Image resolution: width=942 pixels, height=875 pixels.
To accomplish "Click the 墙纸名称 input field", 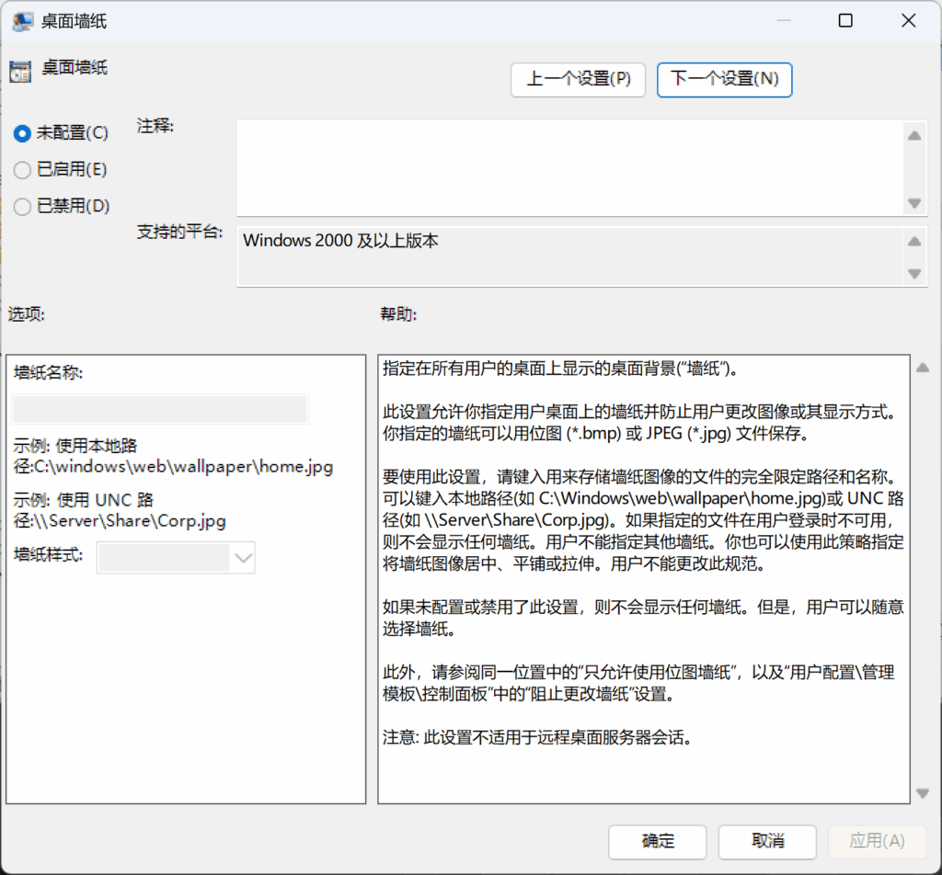I will click(x=160, y=409).
